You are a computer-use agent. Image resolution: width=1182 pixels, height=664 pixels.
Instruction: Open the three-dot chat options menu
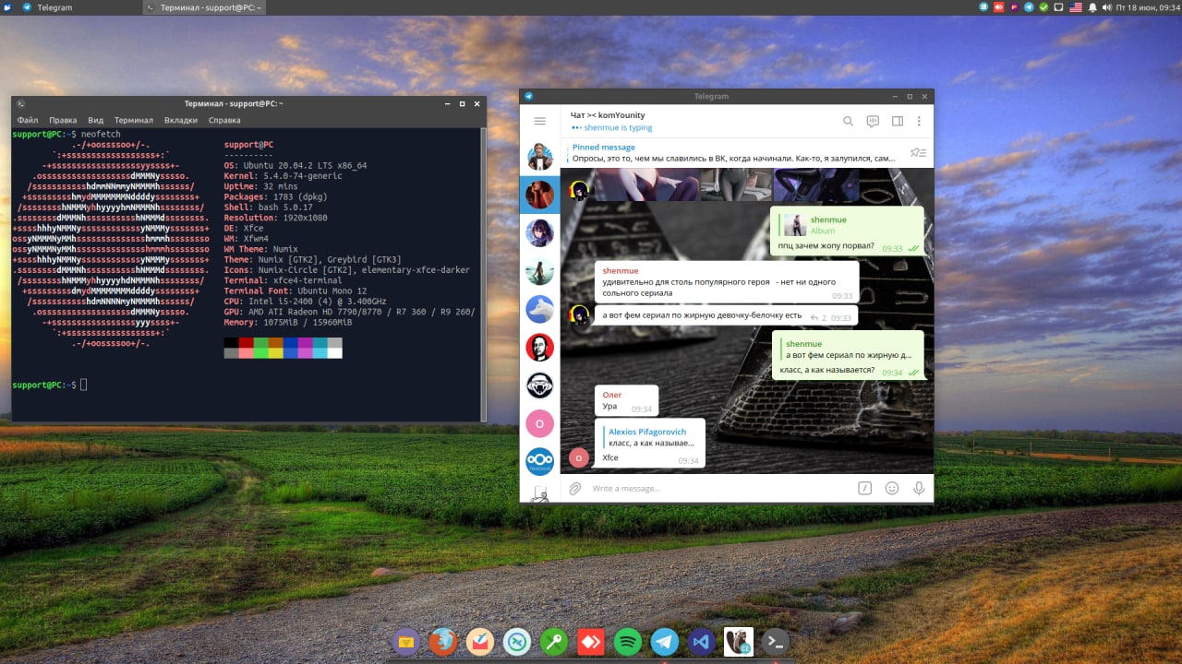tap(919, 121)
